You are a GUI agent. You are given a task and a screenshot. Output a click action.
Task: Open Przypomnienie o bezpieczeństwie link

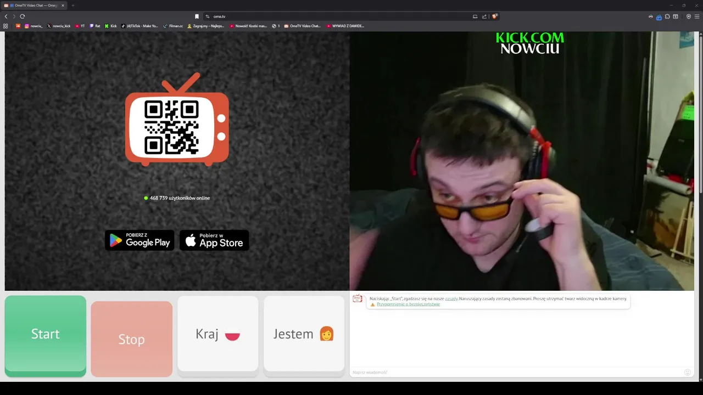[408, 304]
